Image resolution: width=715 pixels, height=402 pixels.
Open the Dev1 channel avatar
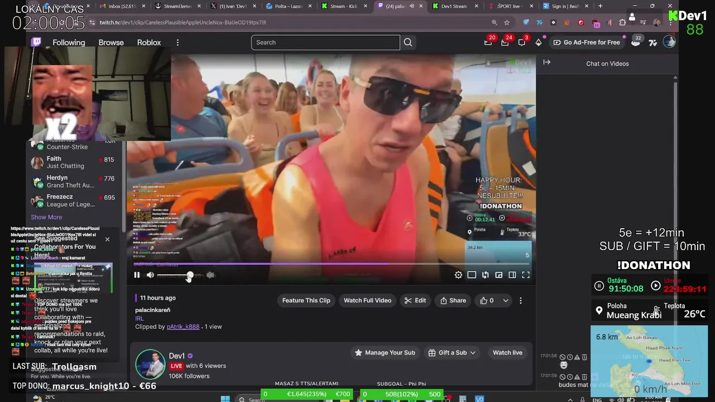(x=150, y=364)
